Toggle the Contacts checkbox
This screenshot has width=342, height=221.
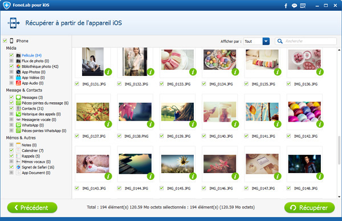11,108
